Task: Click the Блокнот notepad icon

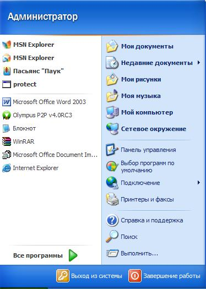Action: click(x=7, y=128)
